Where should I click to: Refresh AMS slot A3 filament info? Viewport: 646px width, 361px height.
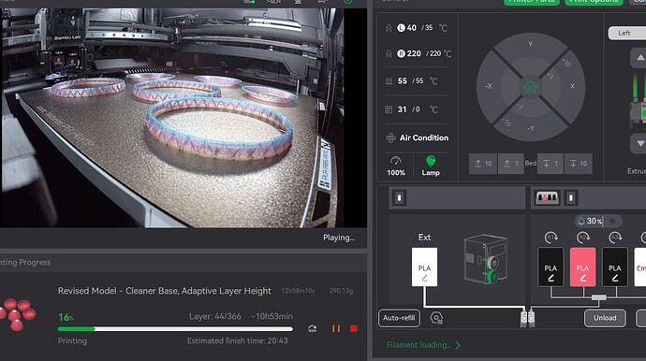coord(615,238)
